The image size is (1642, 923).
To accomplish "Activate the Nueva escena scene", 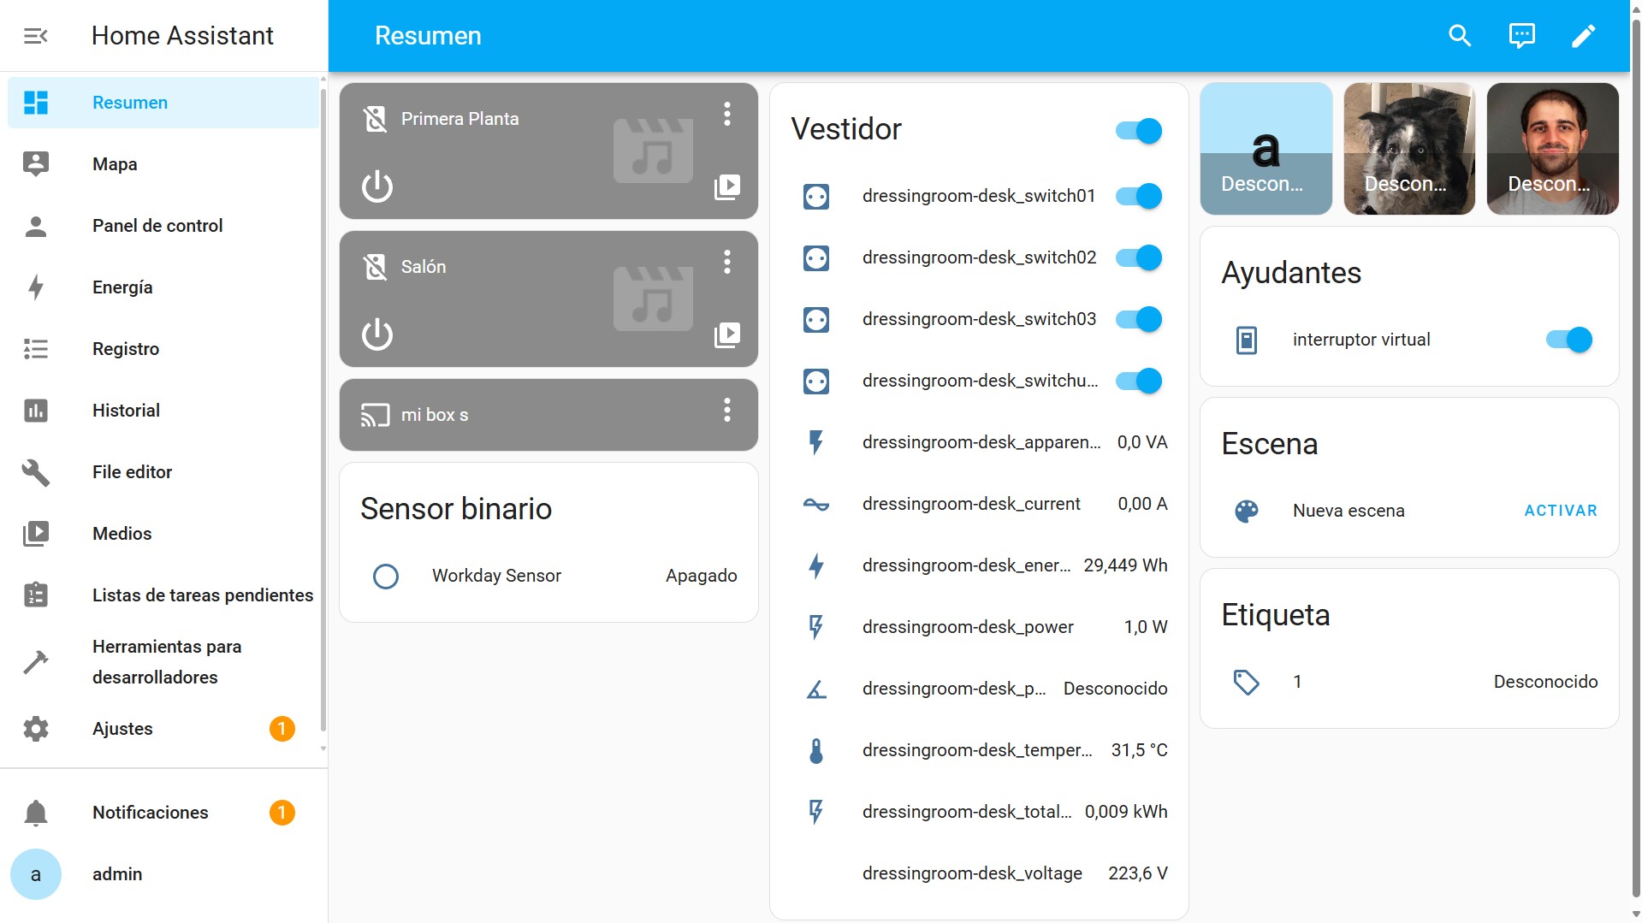I will click(1560, 511).
